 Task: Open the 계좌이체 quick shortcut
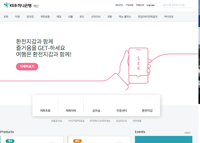click(71, 111)
